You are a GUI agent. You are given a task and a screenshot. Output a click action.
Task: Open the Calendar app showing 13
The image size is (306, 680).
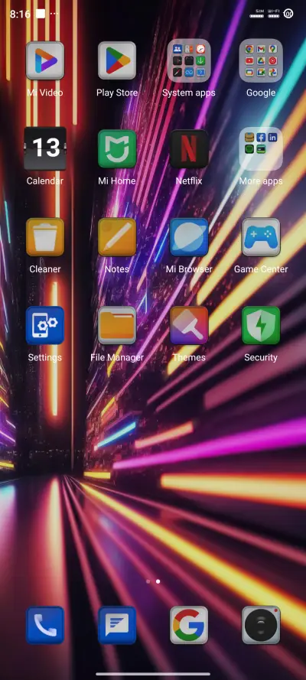point(44,148)
